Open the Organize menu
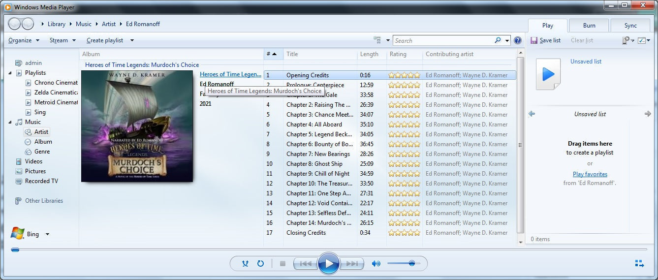This screenshot has width=658, height=280. [23, 40]
